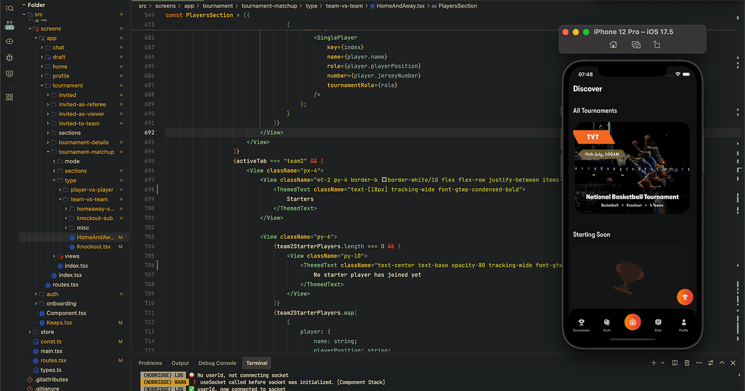
Task: Open Run and Debug bug icon
Action: click(9, 57)
